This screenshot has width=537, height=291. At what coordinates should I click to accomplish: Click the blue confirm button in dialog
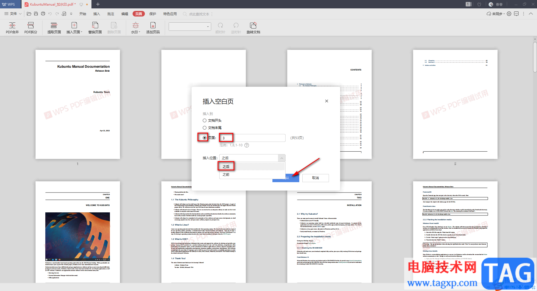coord(286,178)
